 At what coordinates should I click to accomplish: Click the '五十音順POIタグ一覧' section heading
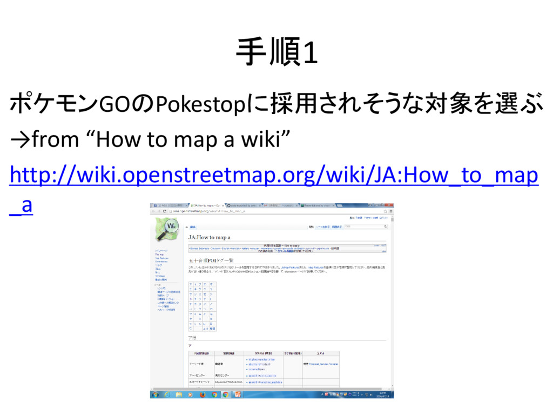(x=211, y=260)
